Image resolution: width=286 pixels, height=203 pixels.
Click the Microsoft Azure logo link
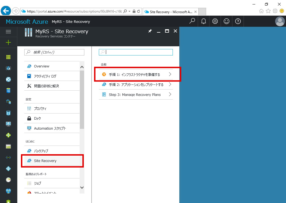click(x=27, y=21)
